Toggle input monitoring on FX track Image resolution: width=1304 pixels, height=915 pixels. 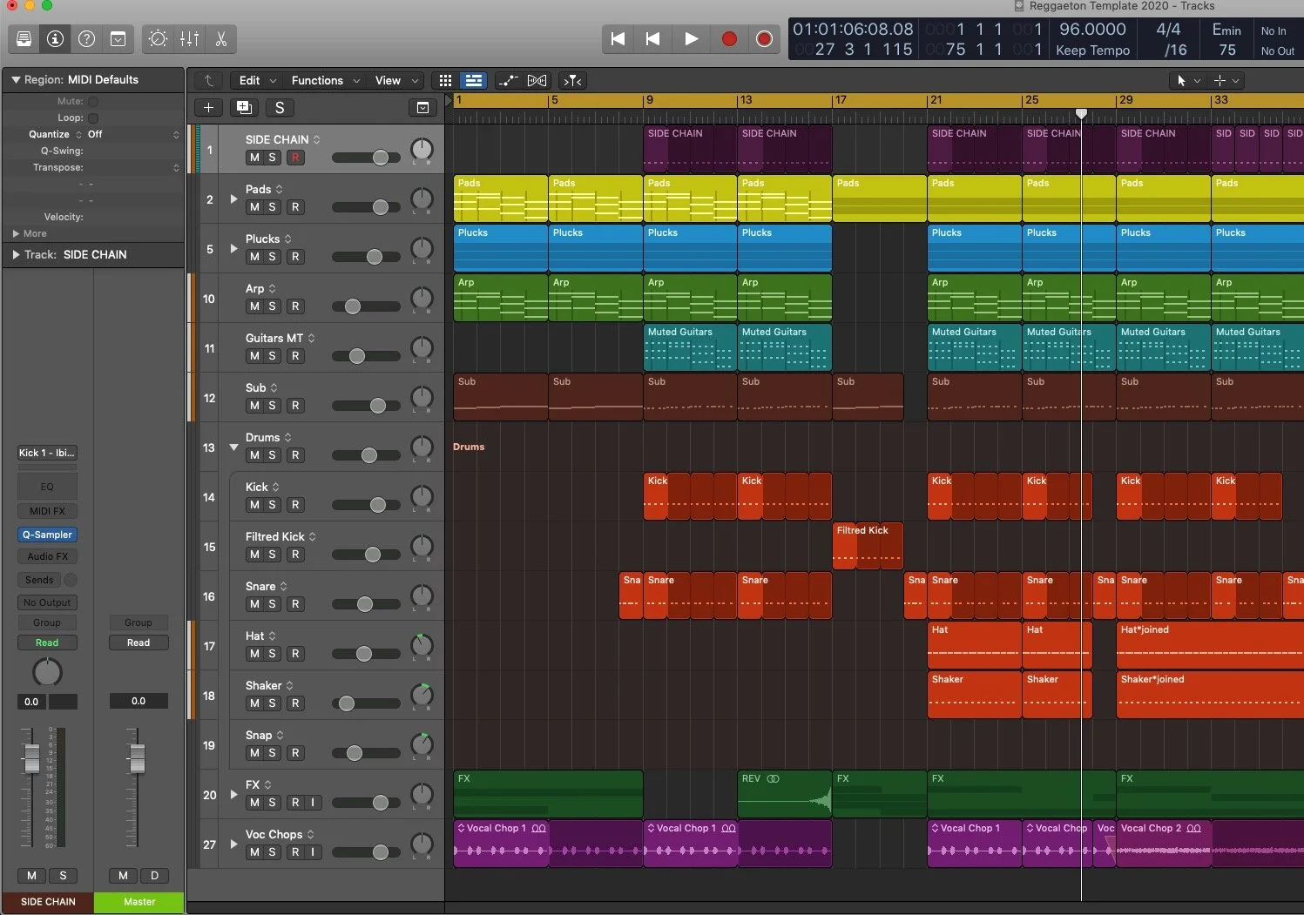313,803
